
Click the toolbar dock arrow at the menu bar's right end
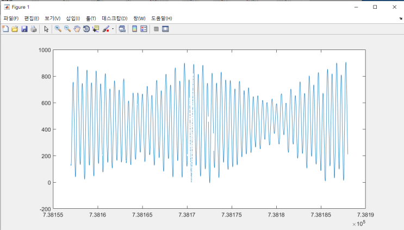pos(401,18)
